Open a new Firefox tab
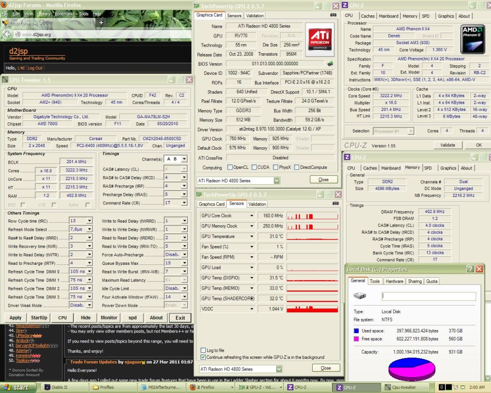 (101, 23)
